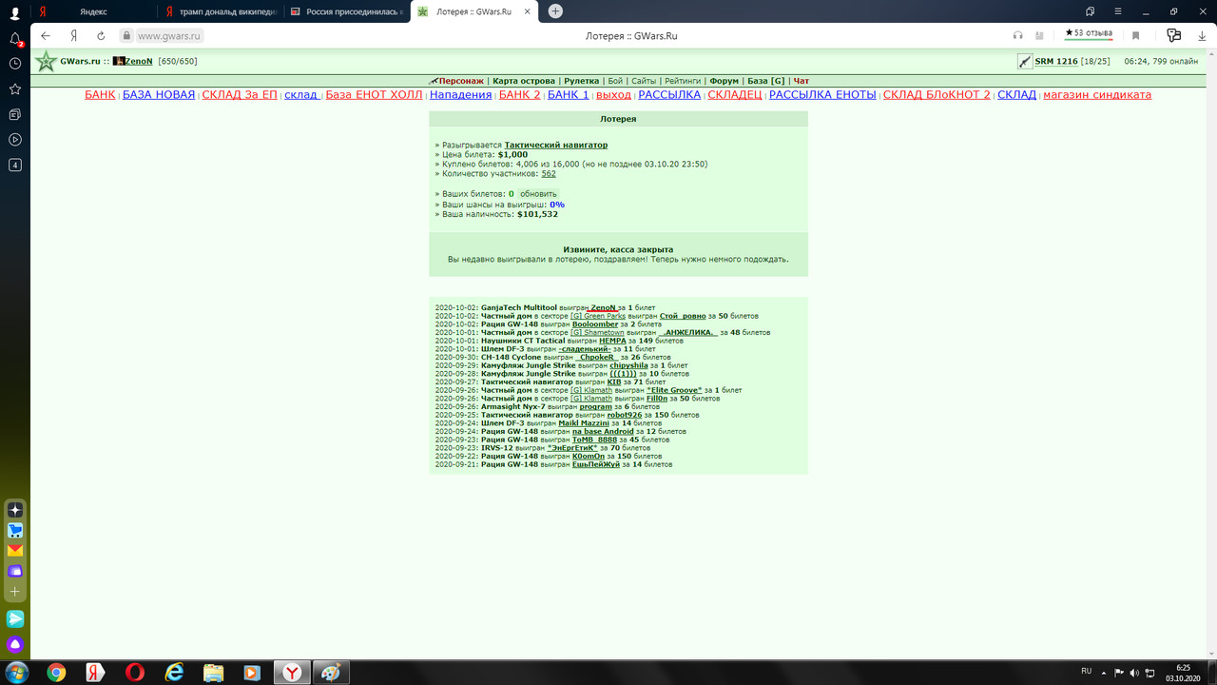Click the обновить tickets refresh button
Viewport: 1217px width, 685px height.
point(538,194)
